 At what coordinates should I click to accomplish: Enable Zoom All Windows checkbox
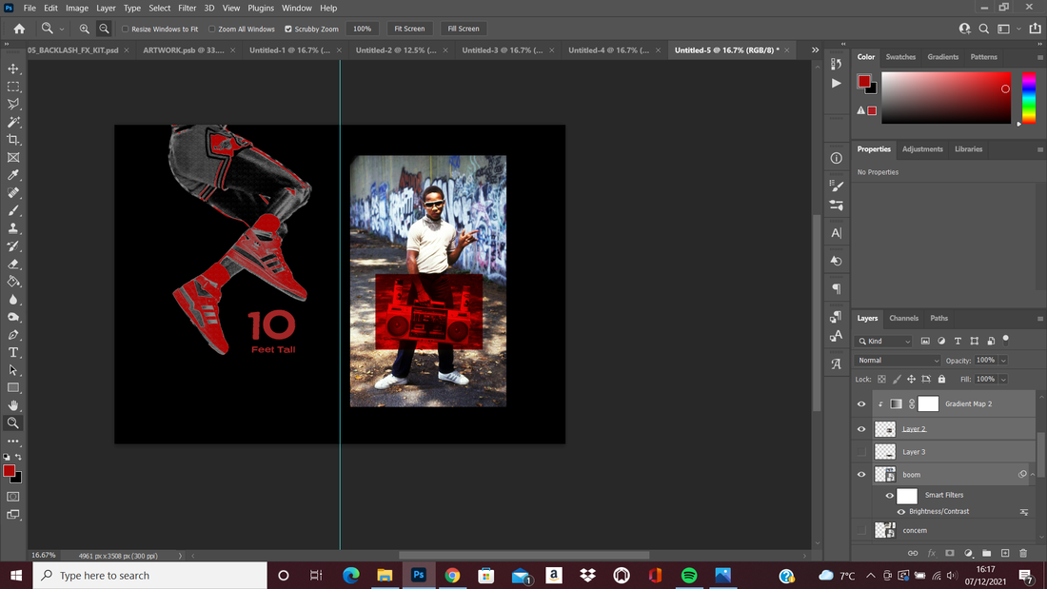[x=211, y=29]
